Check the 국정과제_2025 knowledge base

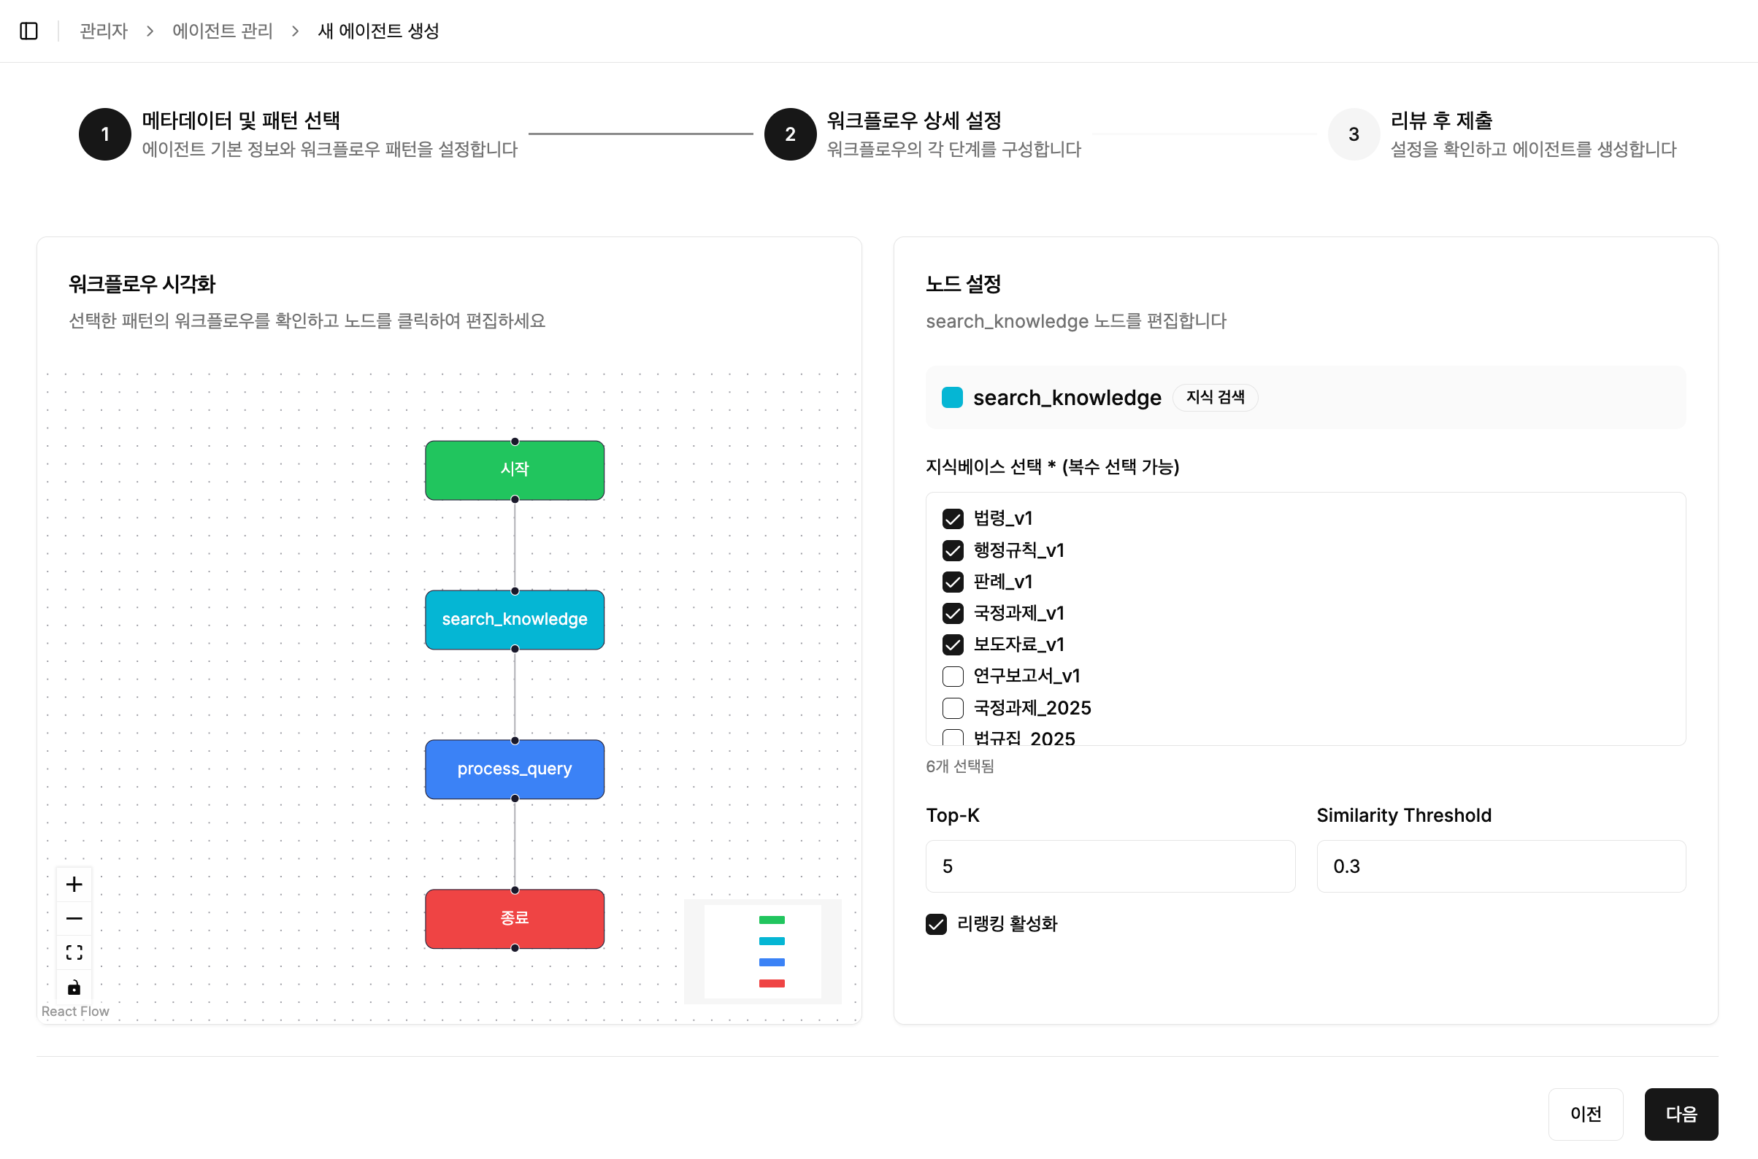[x=952, y=707]
